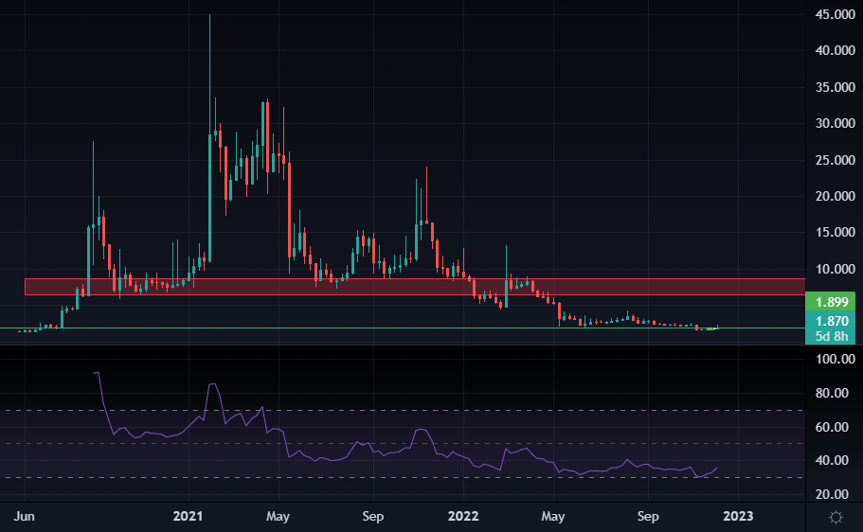Click the 25.000 price axis label
863x532 pixels.
[x=835, y=160]
